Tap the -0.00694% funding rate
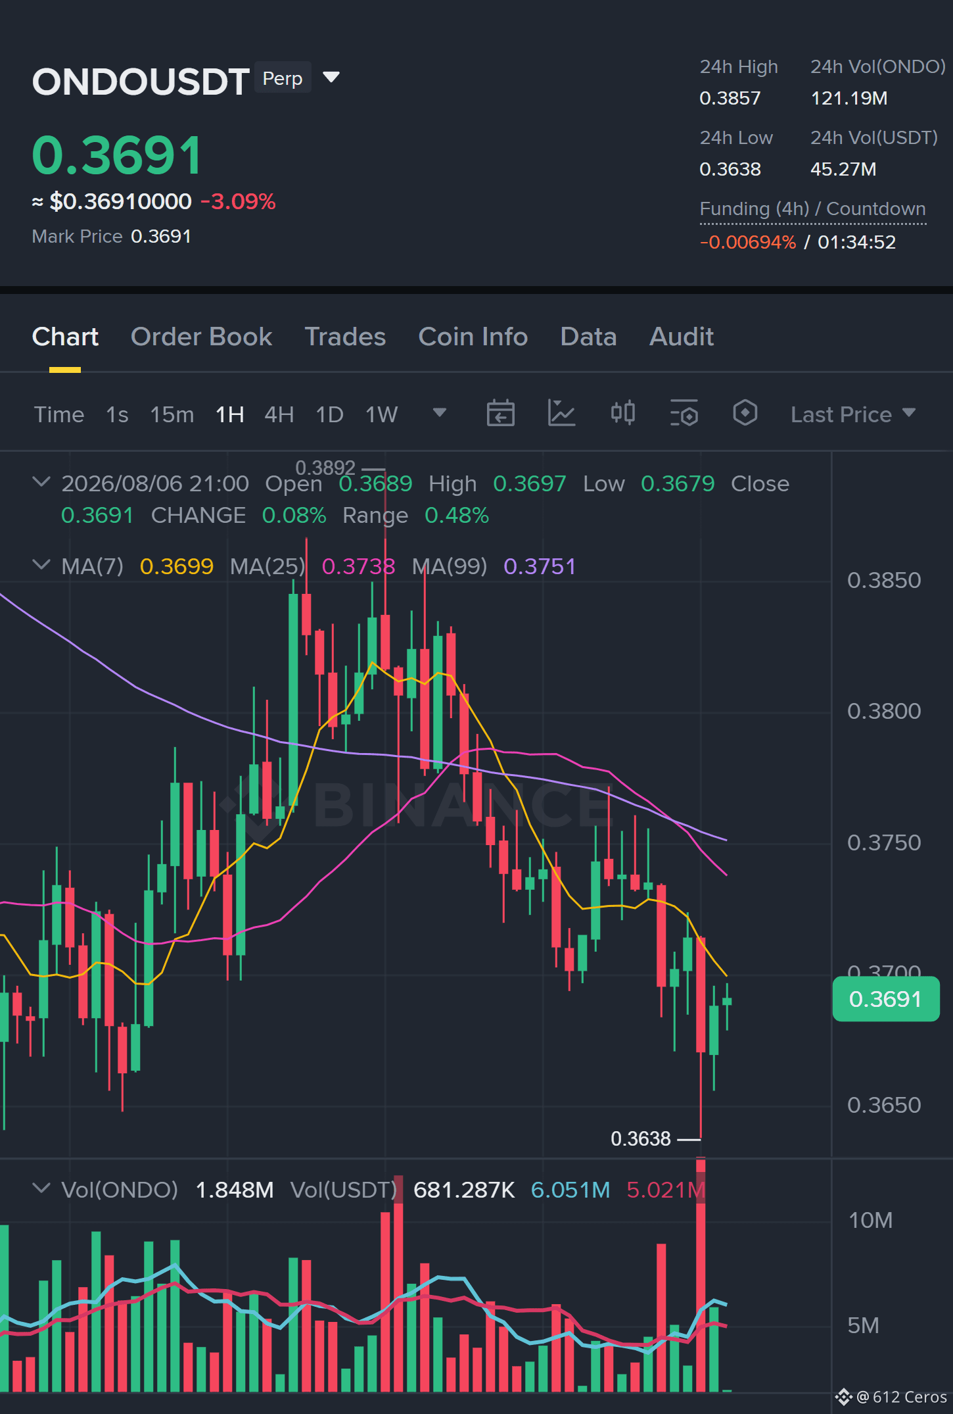Viewport: 953px width, 1414px height. pyautogui.click(x=748, y=242)
